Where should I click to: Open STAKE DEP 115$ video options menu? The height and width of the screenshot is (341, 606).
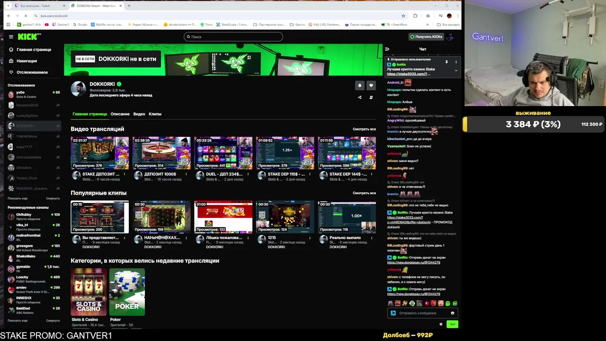[310, 174]
